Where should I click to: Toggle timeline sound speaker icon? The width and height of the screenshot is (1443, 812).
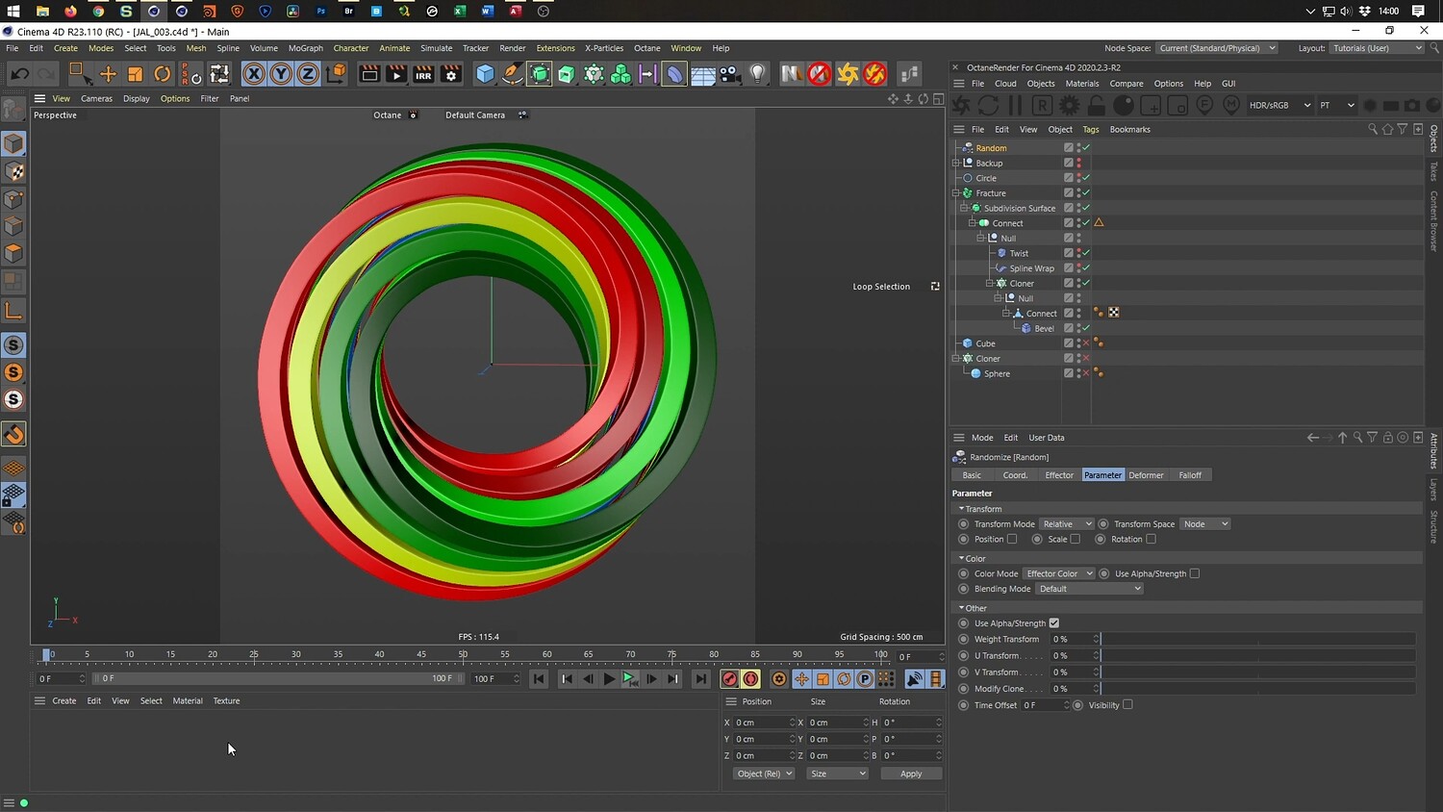914,679
